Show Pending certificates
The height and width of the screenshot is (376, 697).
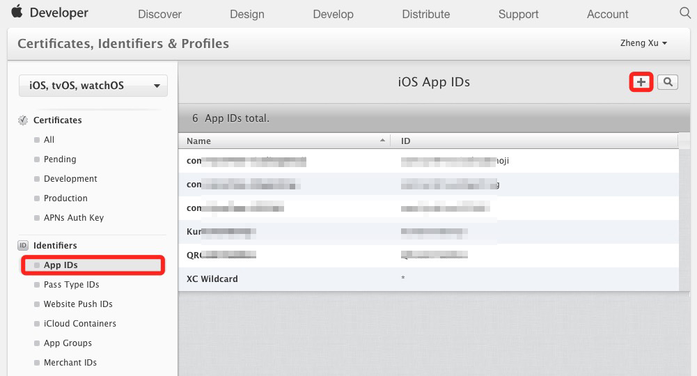(x=60, y=159)
